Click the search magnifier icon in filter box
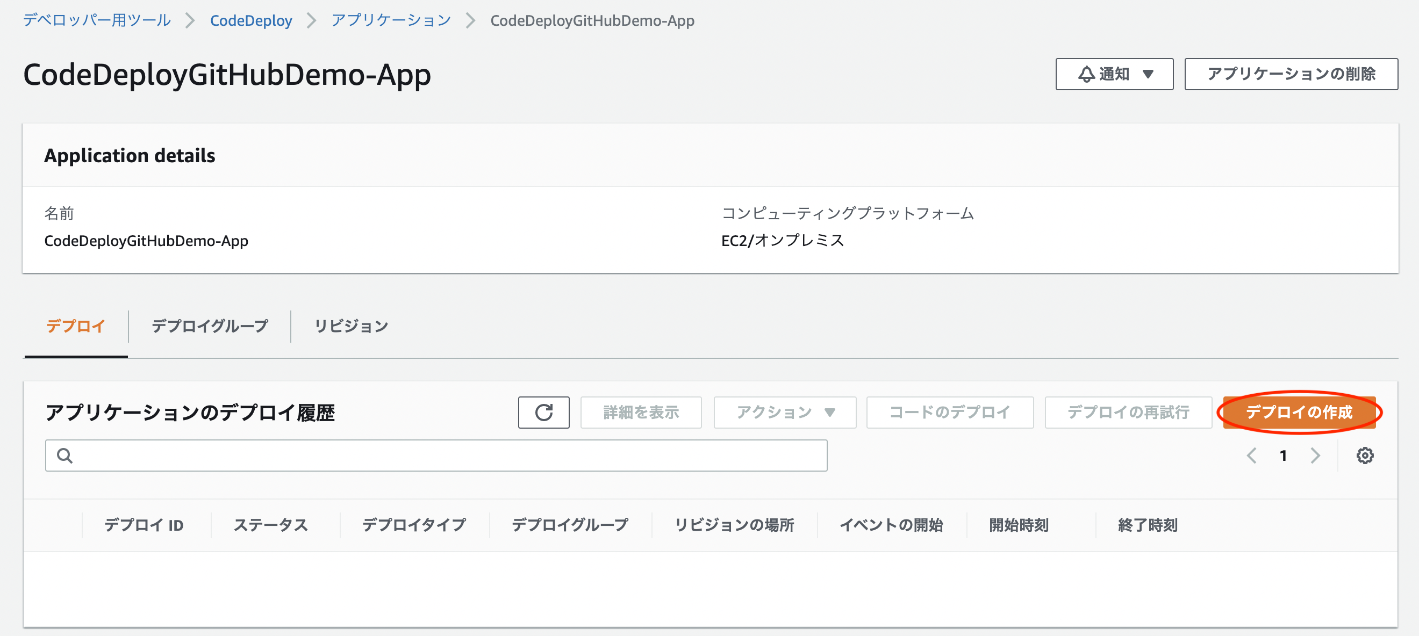Image resolution: width=1419 pixels, height=636 pixels. (64, 456)
